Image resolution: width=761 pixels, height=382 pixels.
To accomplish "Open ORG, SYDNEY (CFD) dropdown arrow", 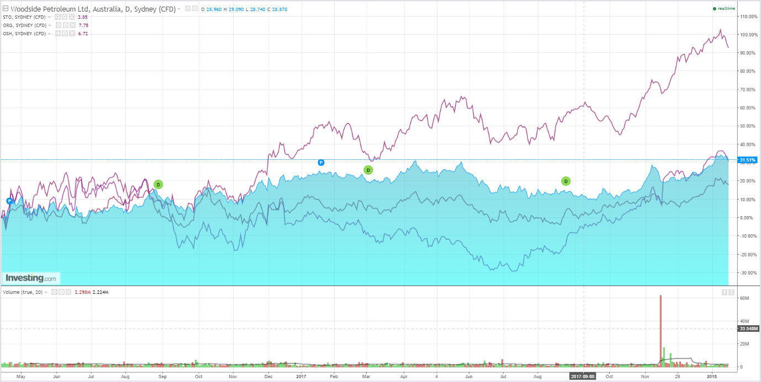I will coord(50,25).
